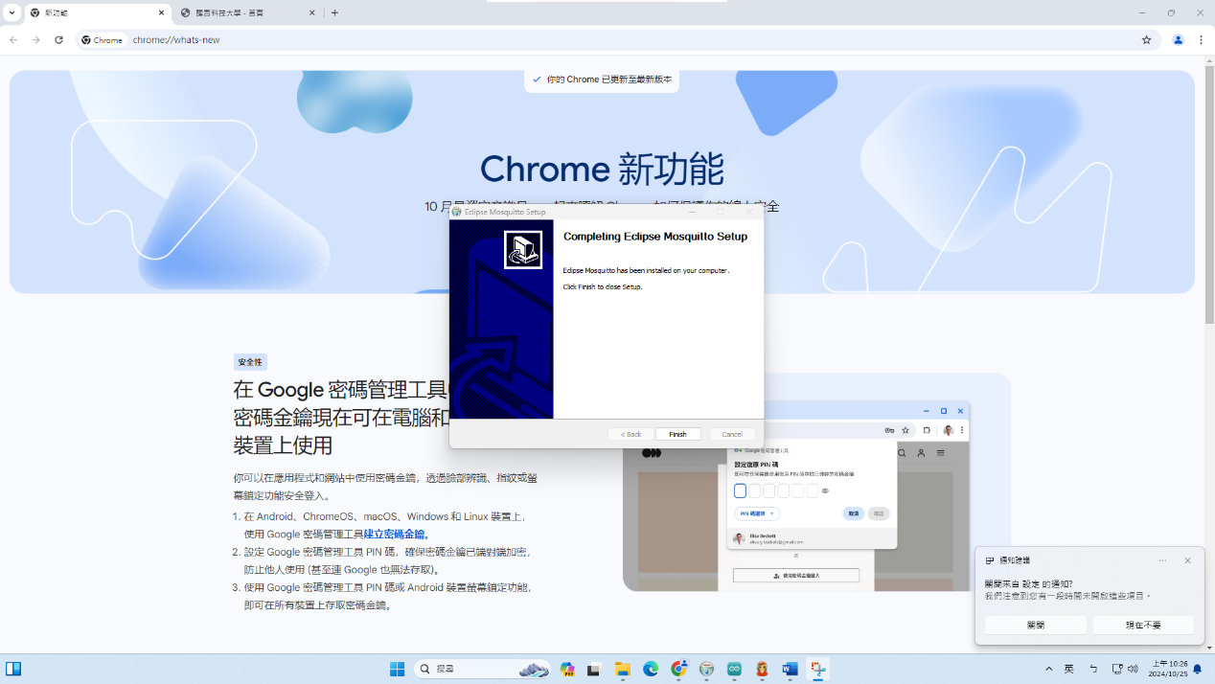Choose 現在不要 in the notification popup

1142,625
